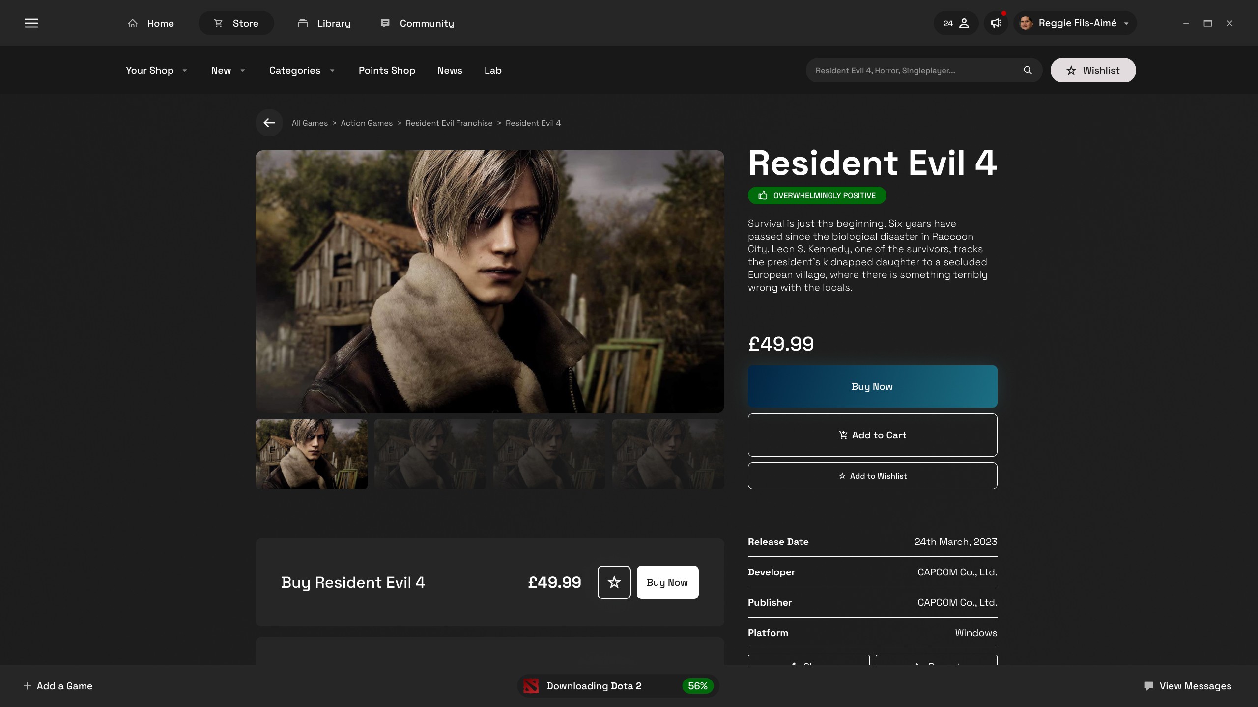Click the Add to Cart button
The width and height of the screenshot is (1258, 707).
tap(872, 435)
